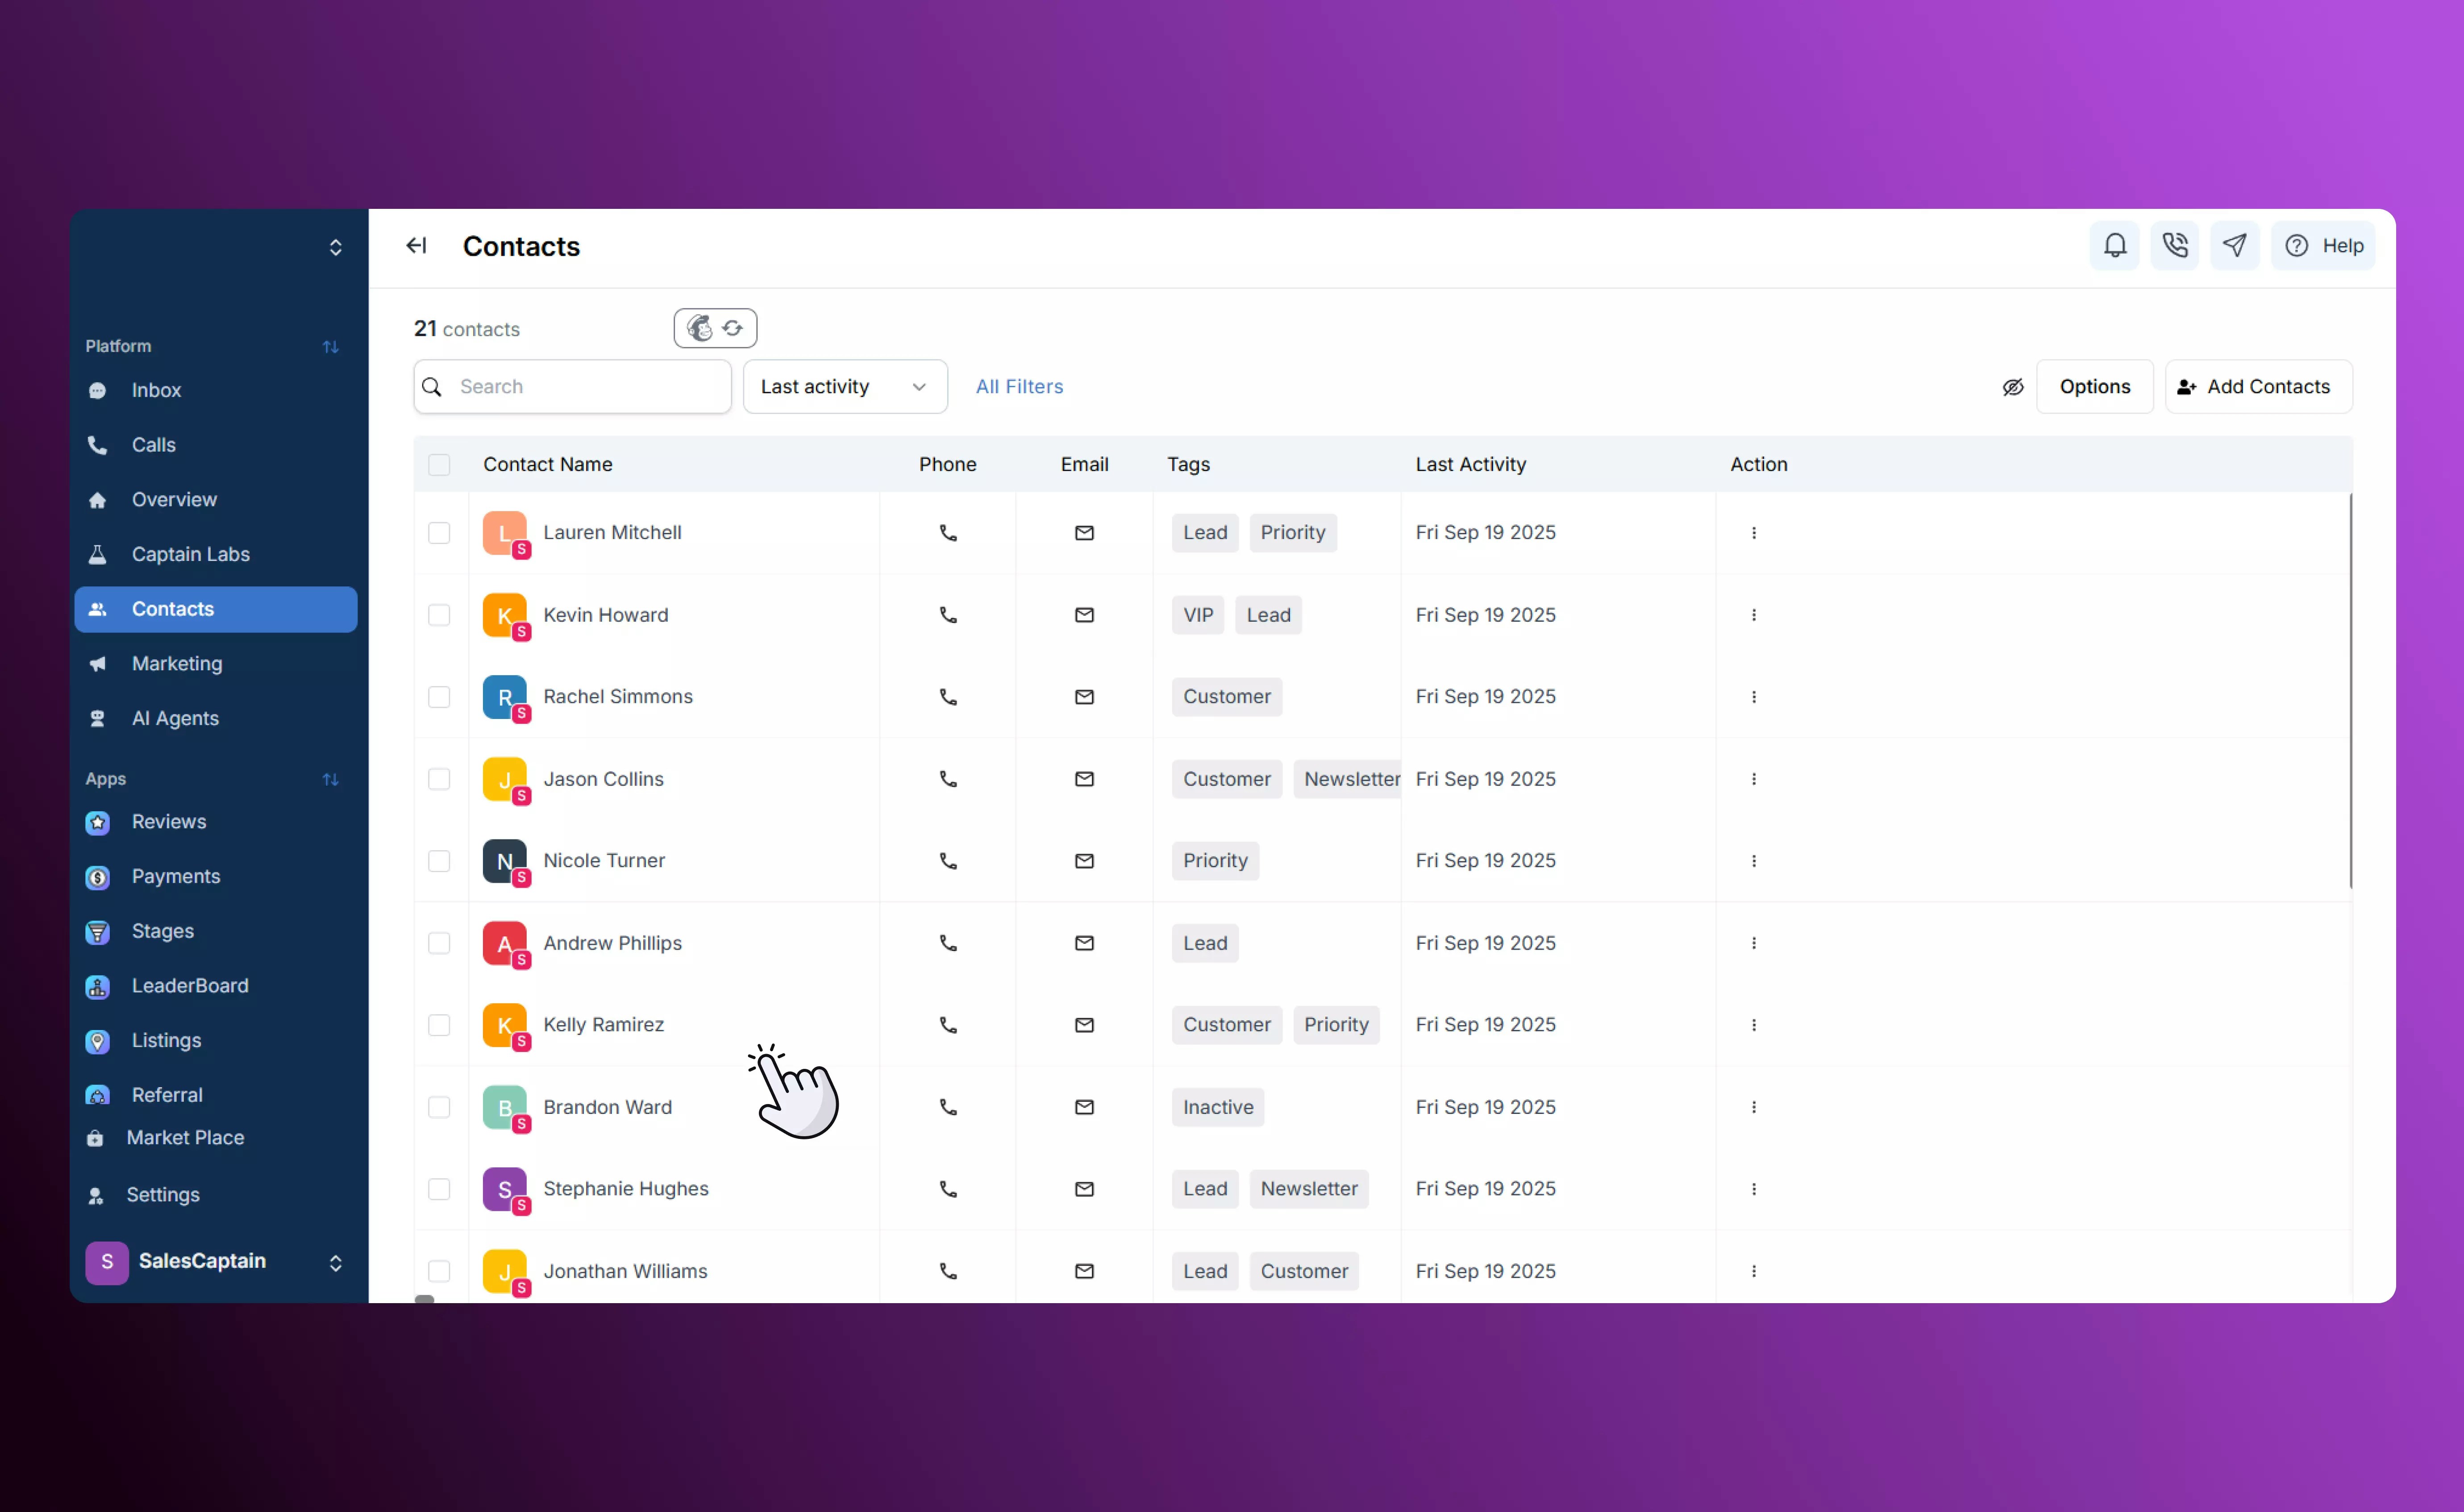Screen dimensions: 2464x1512
Task: Open action menu for Kevin Howard
Action: 1753,615
